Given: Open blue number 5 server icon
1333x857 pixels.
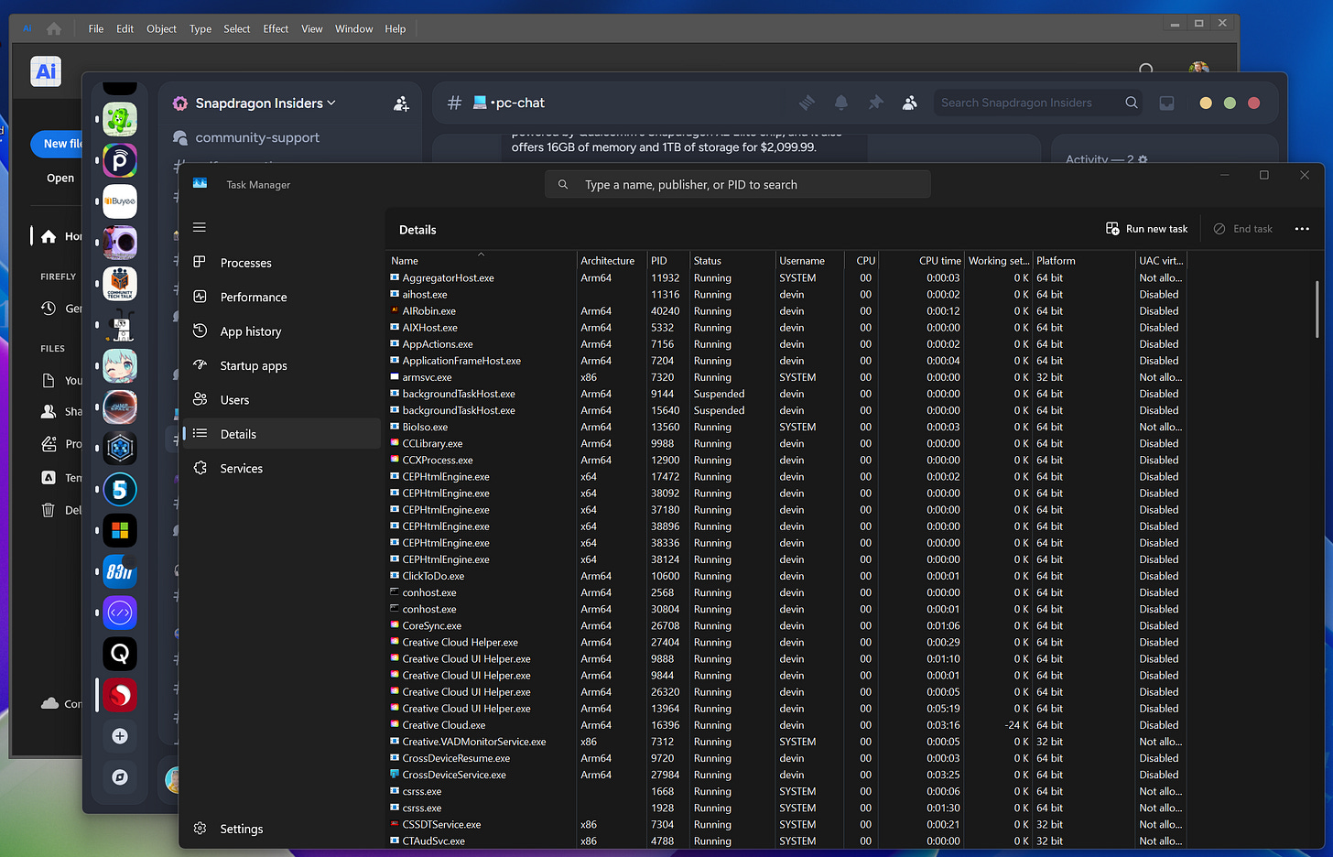Looking at the screenshot, I should [120, 490].
